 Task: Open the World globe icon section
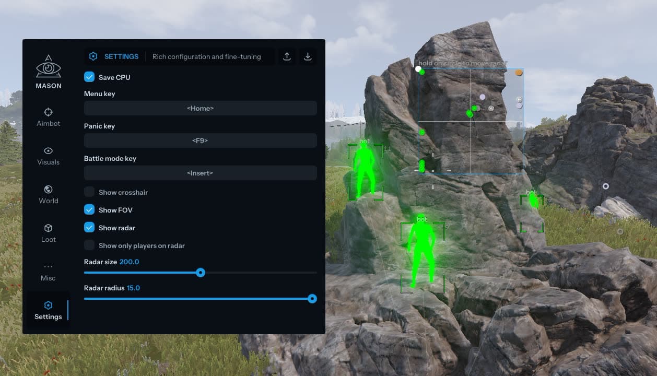pyautogui.click(x=48, y=190)
